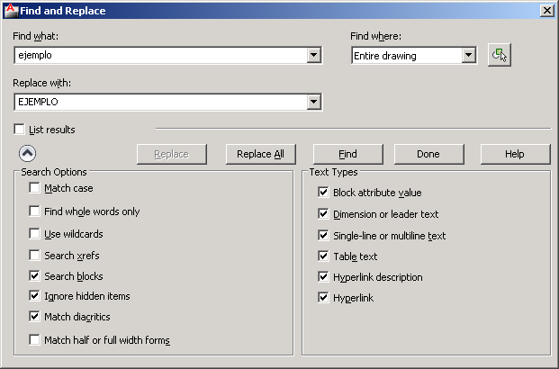Uncheck Search blocks

(34, 275)
